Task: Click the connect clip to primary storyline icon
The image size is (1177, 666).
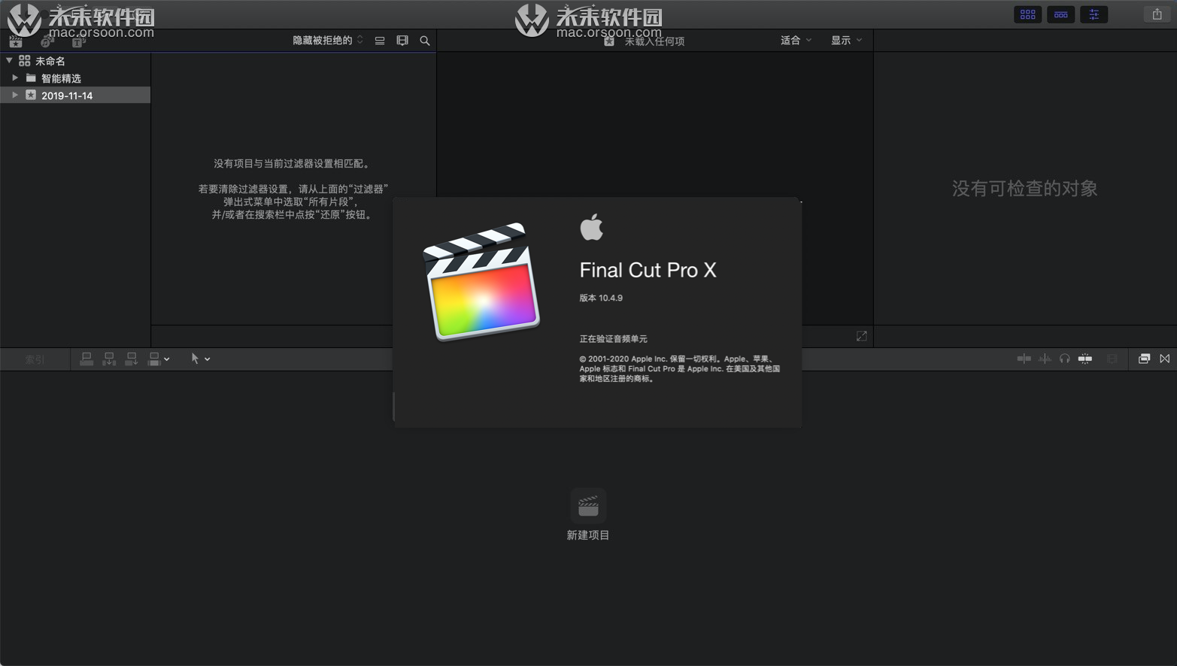Action: click(x=86, y=359)
